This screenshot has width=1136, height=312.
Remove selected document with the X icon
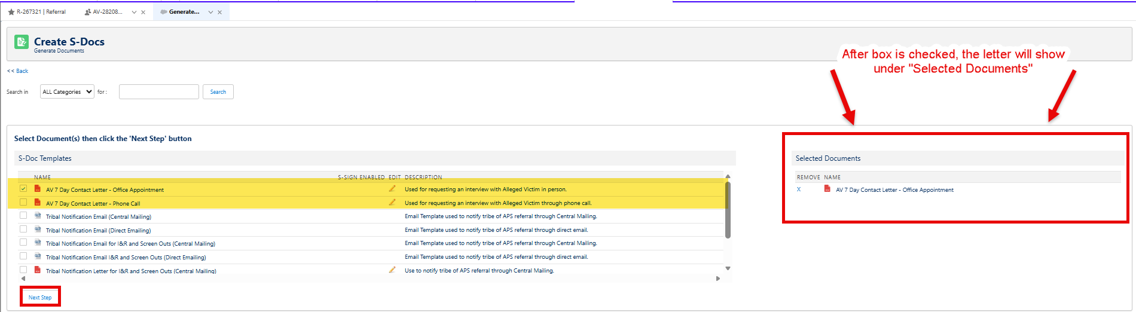pyautogui.click(x=799, y=189)
